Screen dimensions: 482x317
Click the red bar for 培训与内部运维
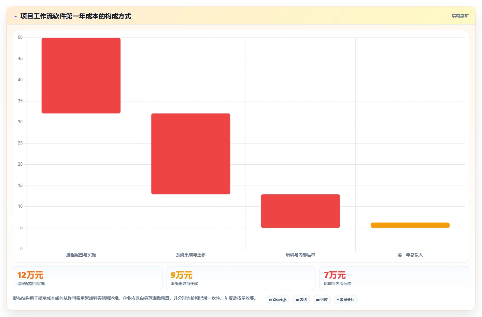[x=300, y=211]
